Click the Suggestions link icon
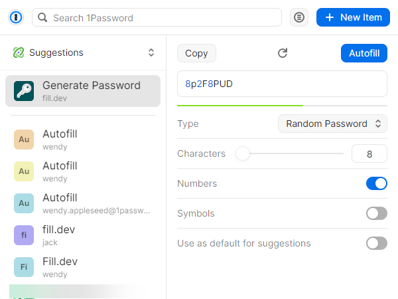398x299 pixels. coord(19,52)
